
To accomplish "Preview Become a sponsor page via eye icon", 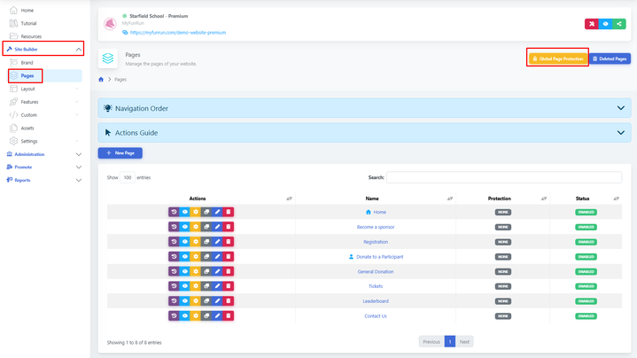I will pos(185,227).
